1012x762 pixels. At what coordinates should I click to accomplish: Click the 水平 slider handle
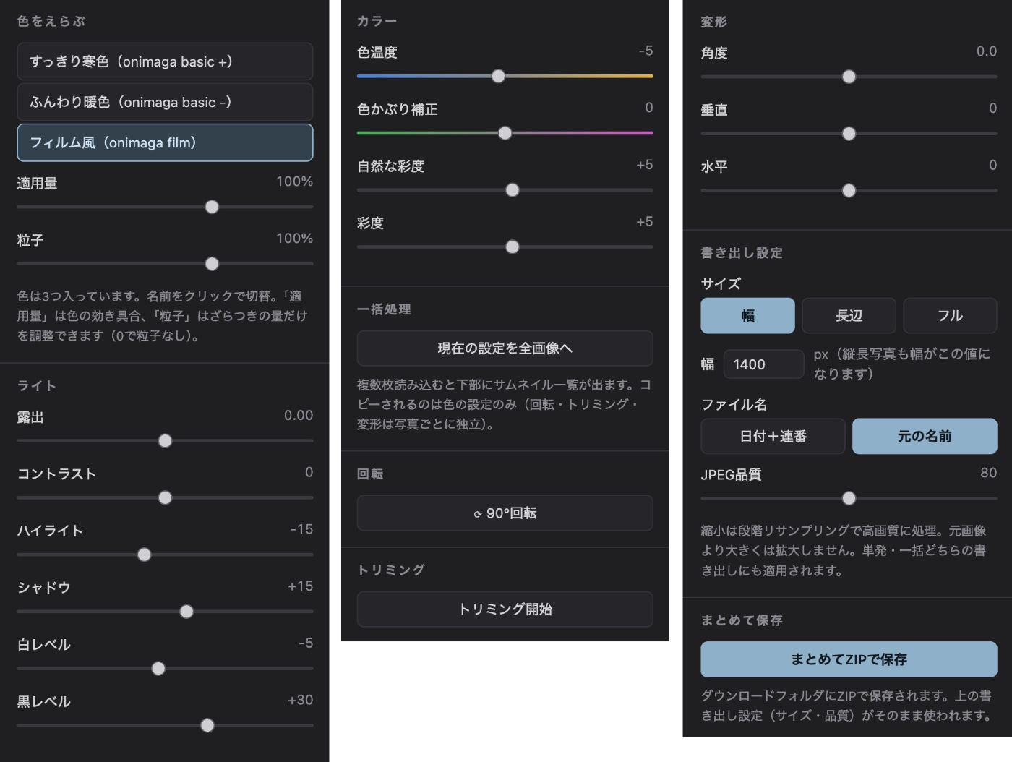click(849, 191)
